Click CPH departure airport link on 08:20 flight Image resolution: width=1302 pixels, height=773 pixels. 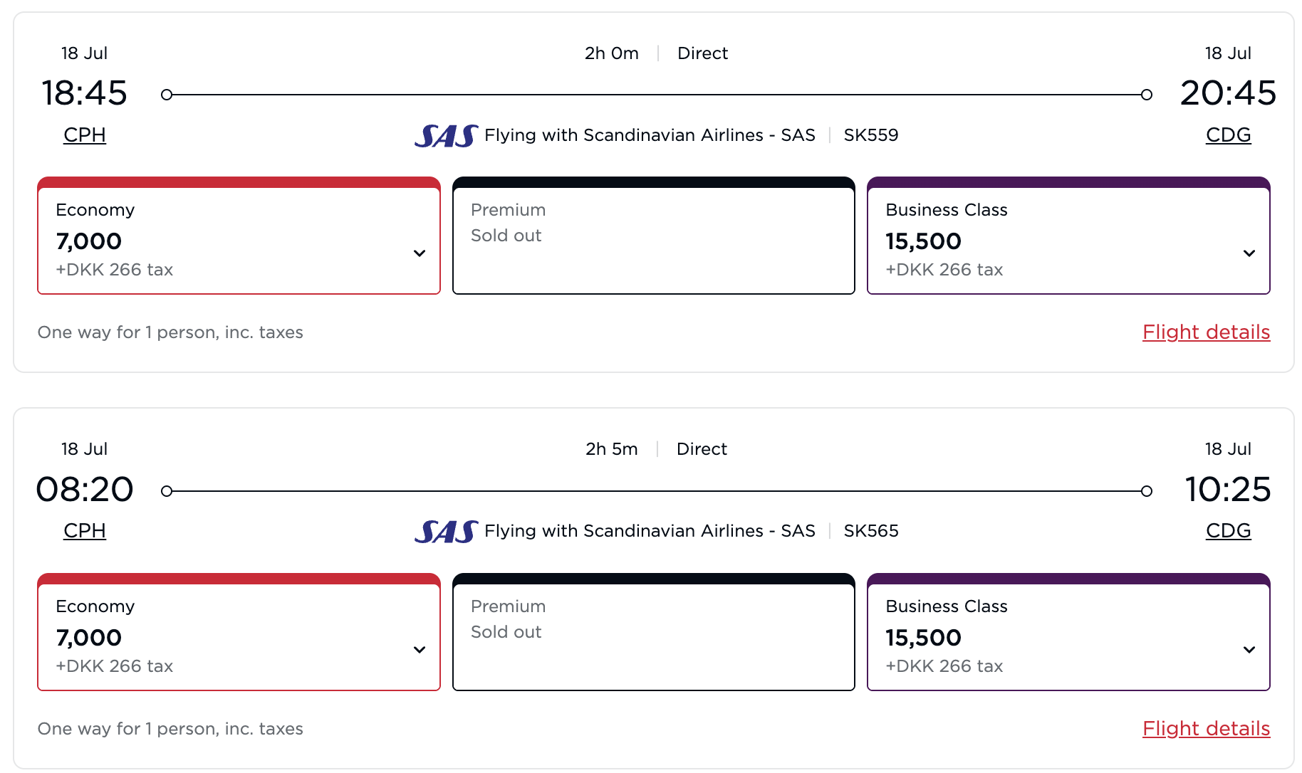point(85,531)
